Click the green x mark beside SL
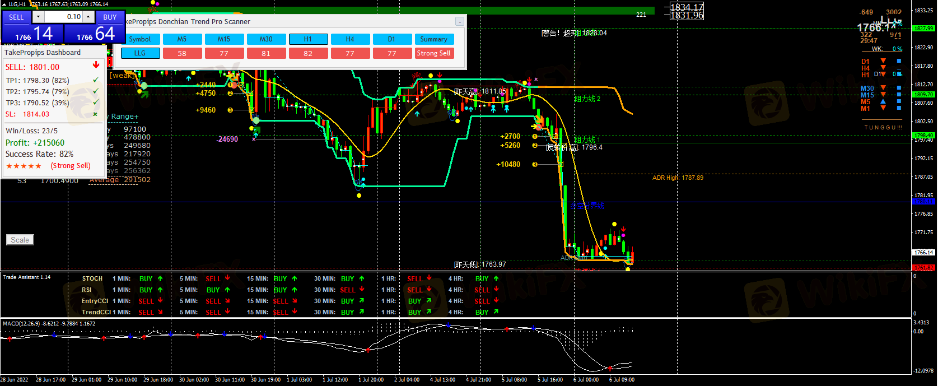938x386 pixels. pyautogui.click(x=95, y=114)
